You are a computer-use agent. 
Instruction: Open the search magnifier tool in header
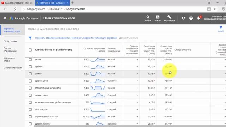point(148,18)
